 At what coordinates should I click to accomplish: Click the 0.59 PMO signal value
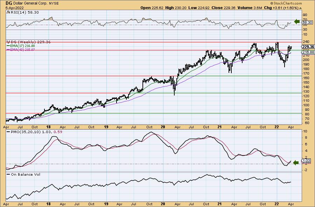[58, 132]
